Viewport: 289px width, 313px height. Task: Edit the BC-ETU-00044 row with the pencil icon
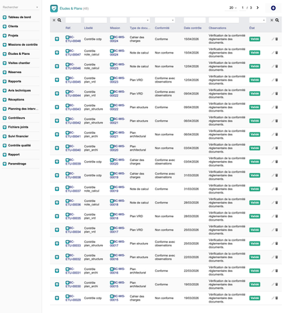(273, 94)
